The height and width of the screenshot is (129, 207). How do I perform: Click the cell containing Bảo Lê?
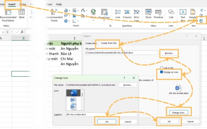(71, 54)
